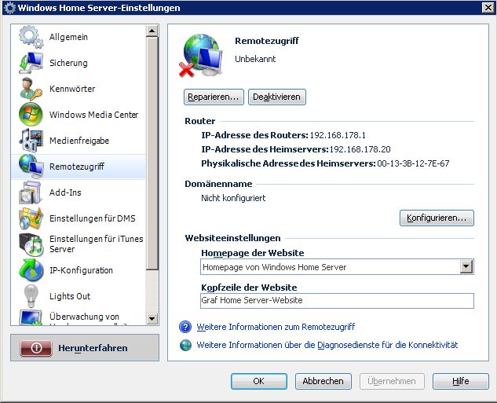Open Einstellungen für iTunes Server
The image size is (497, 403).
96,244
